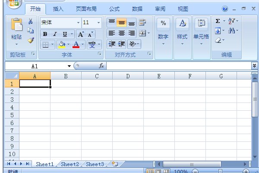Image resolution: width=259 pixels, height=173 pixels.
Task: Click the text orientation icon
Action: tap(133, 44)
